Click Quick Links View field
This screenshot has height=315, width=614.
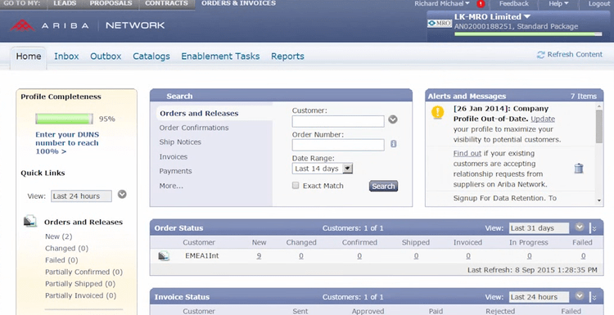81,196
